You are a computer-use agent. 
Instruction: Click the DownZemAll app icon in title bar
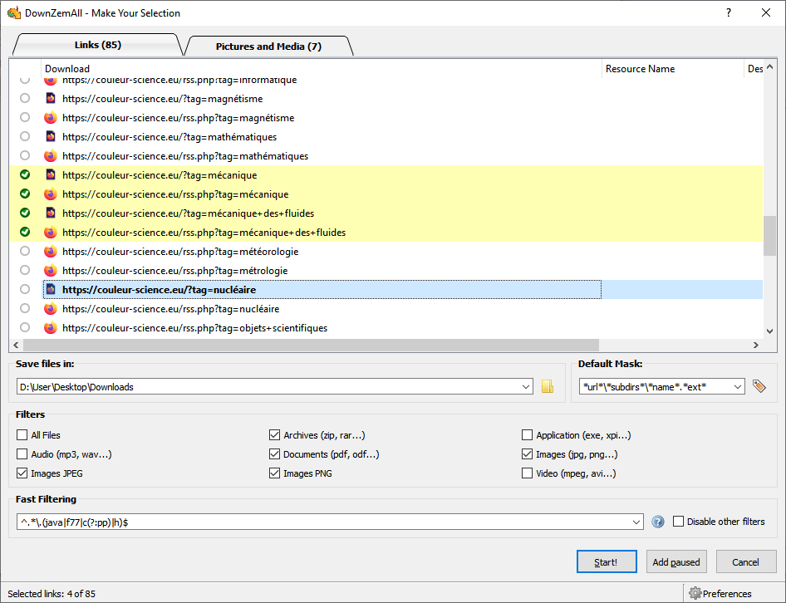[x=14, y=12]
